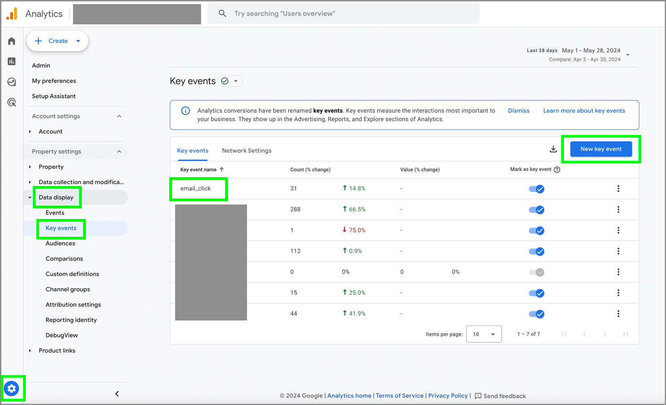Open Setup Assistant in the sidebar

[x=54, y=96]
